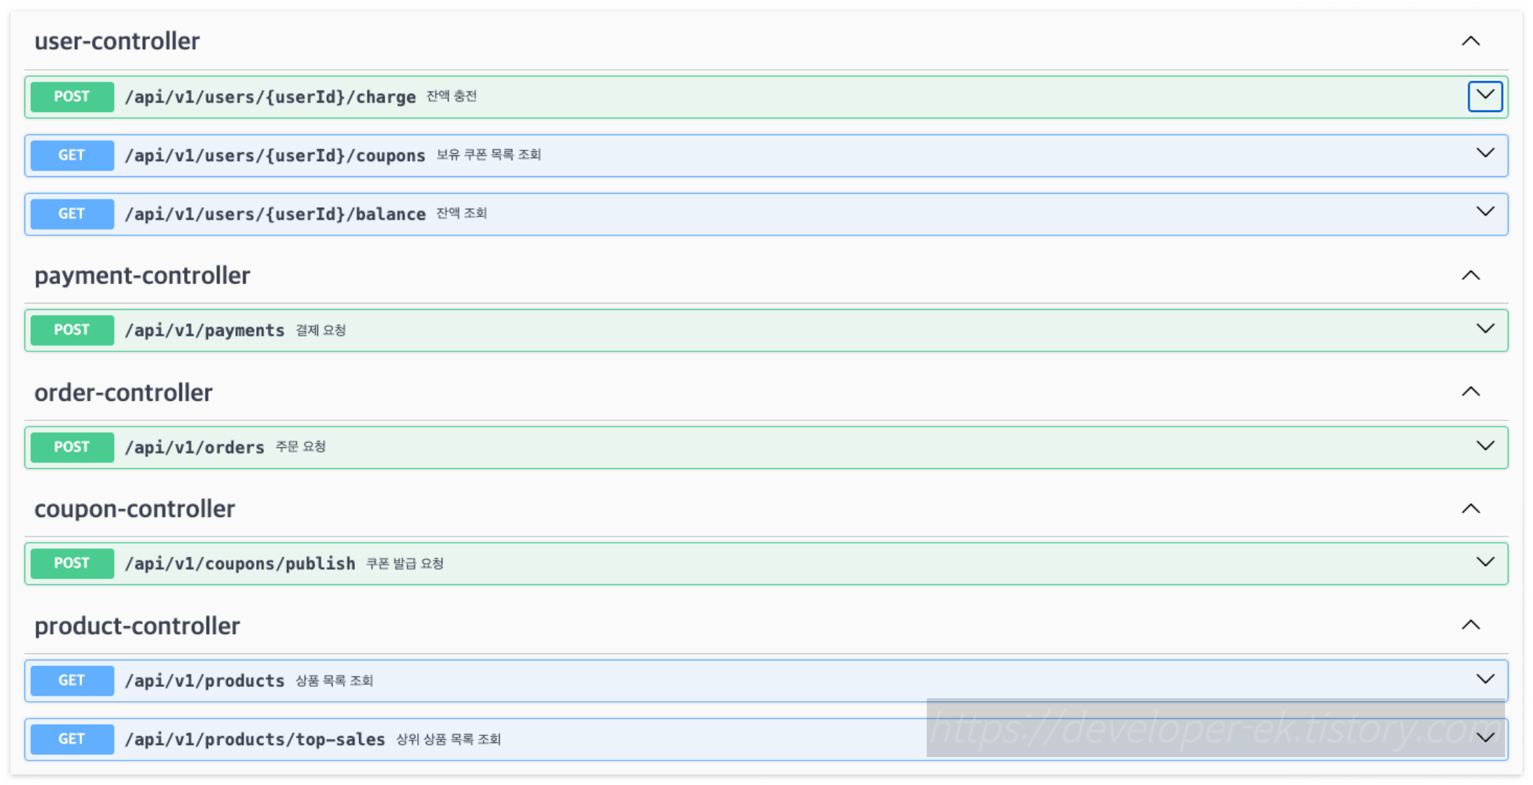Open the /api/v1/coupons/publish path text
Screen dimensions: 1533x785
240,563
